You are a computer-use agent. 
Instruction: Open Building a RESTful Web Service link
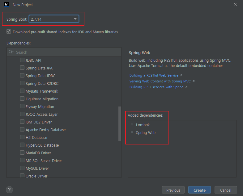(154, 75)
